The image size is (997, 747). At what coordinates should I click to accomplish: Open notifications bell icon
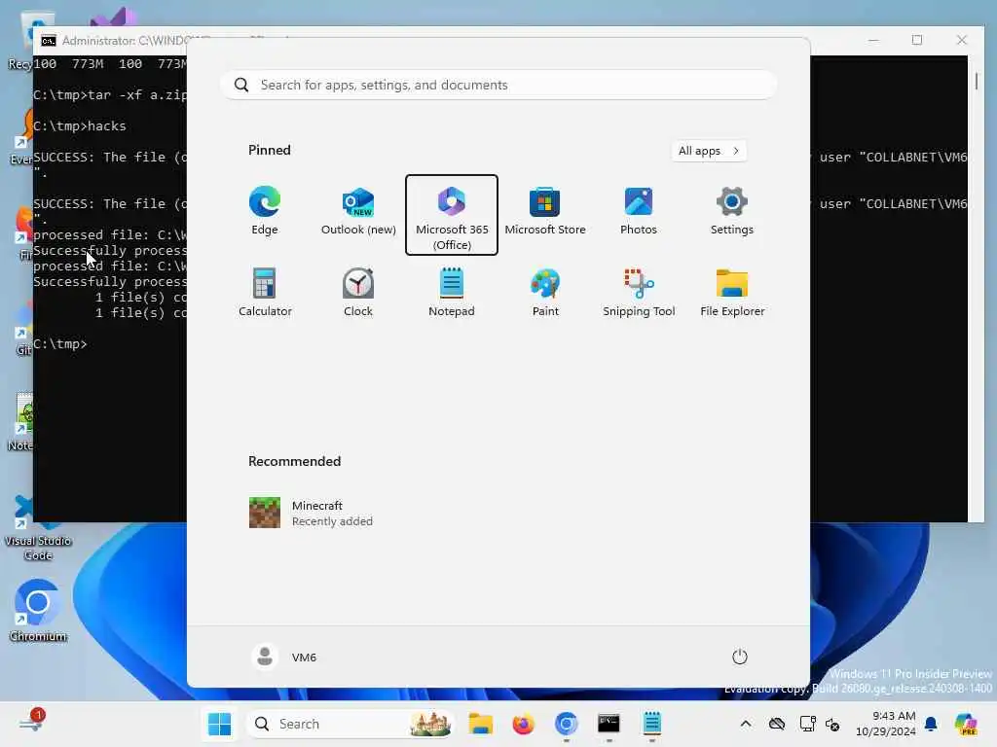pyautogui.click(x=931, y=724)
